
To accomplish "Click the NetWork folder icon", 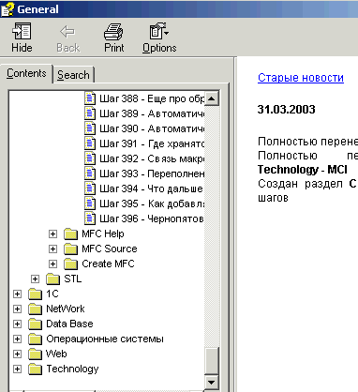I will [35, 309].
